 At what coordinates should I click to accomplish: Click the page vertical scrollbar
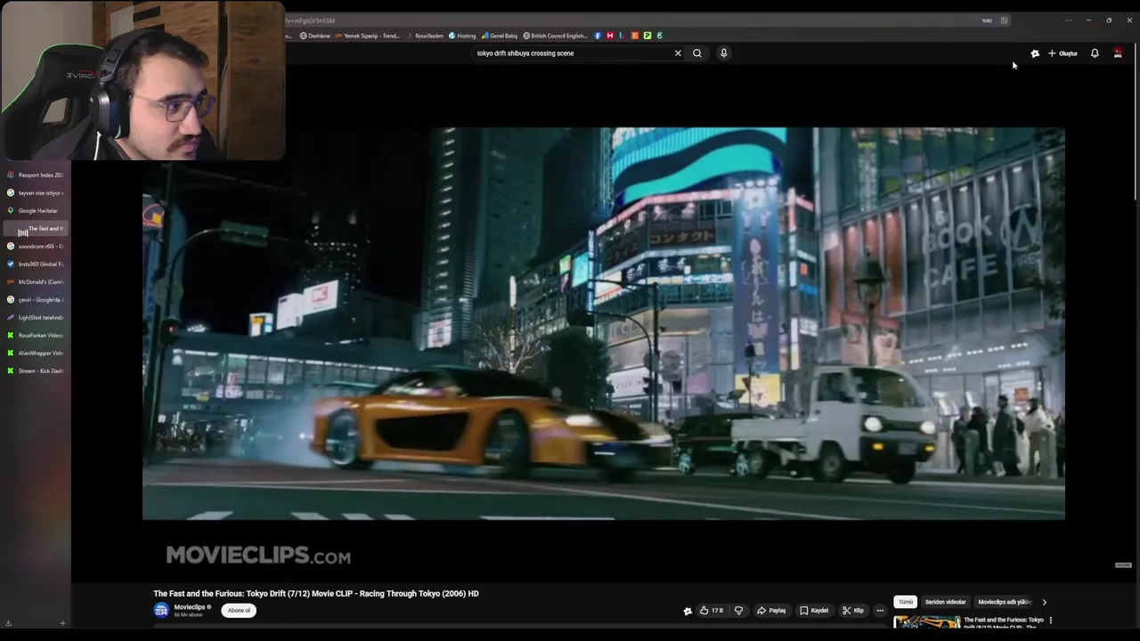coord(1136,120)
